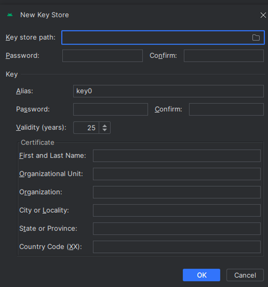Decrease validity years with the down arrow

pyautogui.click(x=105, y=129)
